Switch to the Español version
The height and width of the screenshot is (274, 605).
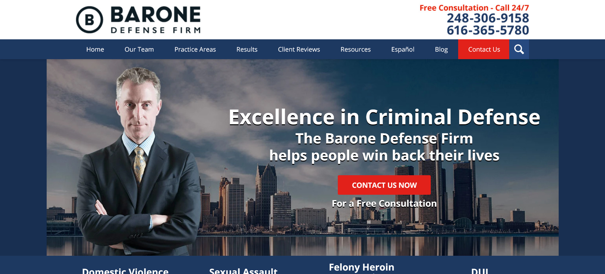point(403,49)
